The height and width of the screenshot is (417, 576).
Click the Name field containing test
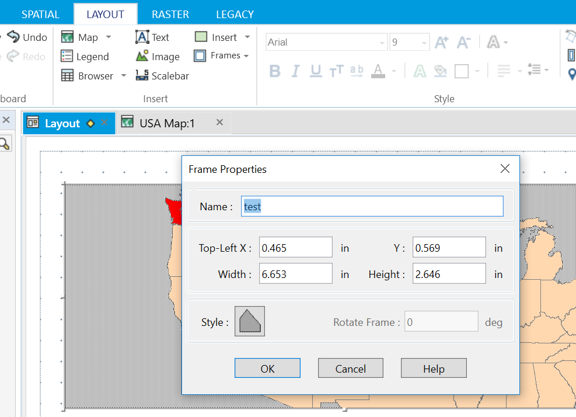tap(372, 206)
